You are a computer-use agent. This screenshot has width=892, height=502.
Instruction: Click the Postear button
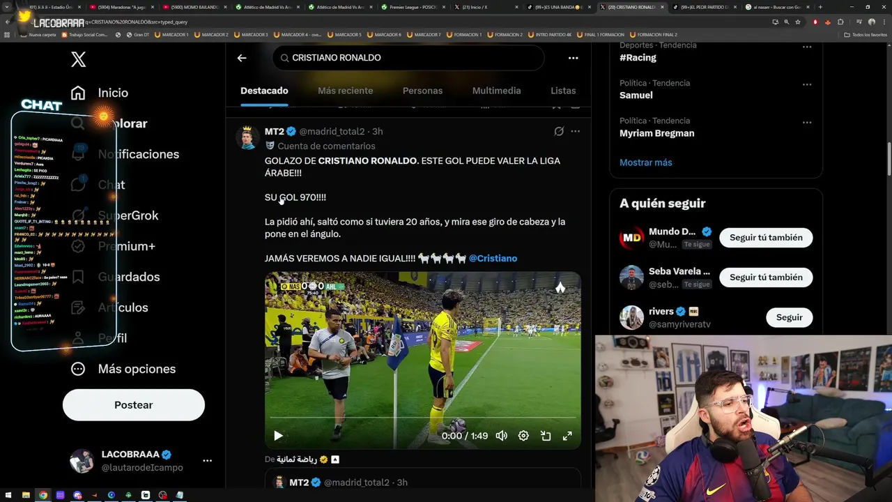[x=133, y=405]
